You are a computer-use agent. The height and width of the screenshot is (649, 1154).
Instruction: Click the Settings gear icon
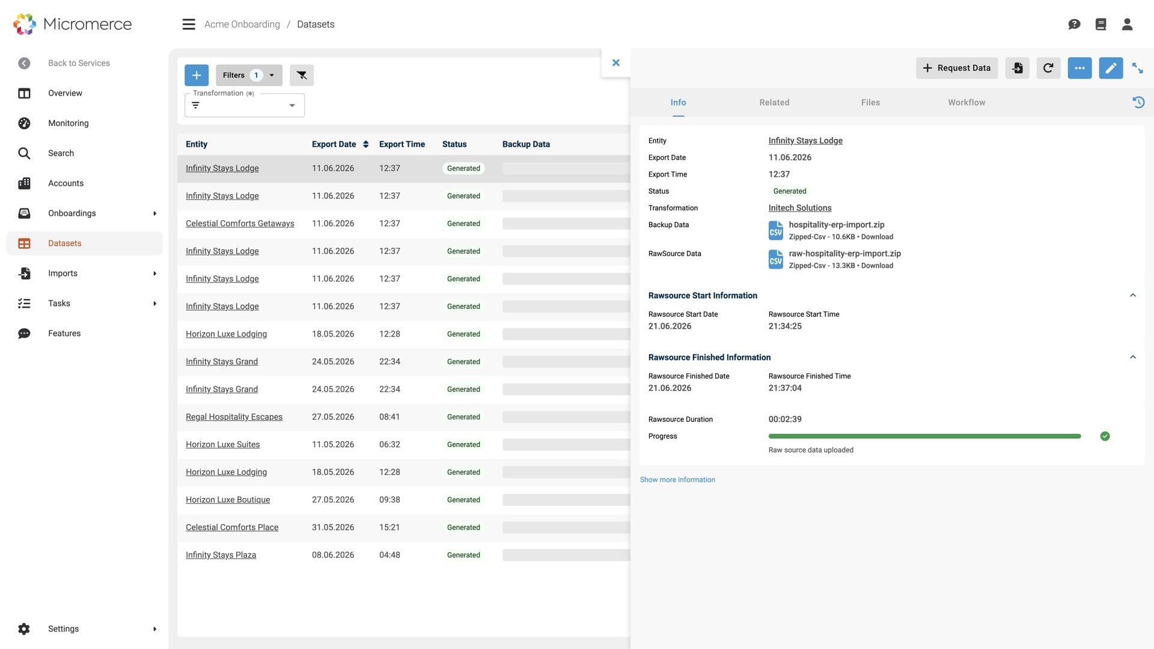coord(24,629)
